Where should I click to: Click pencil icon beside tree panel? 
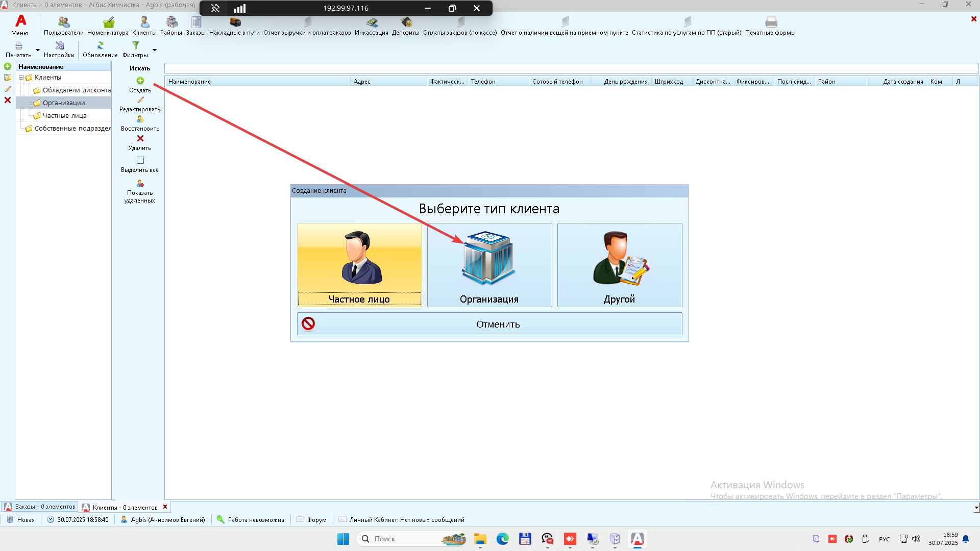8,89
